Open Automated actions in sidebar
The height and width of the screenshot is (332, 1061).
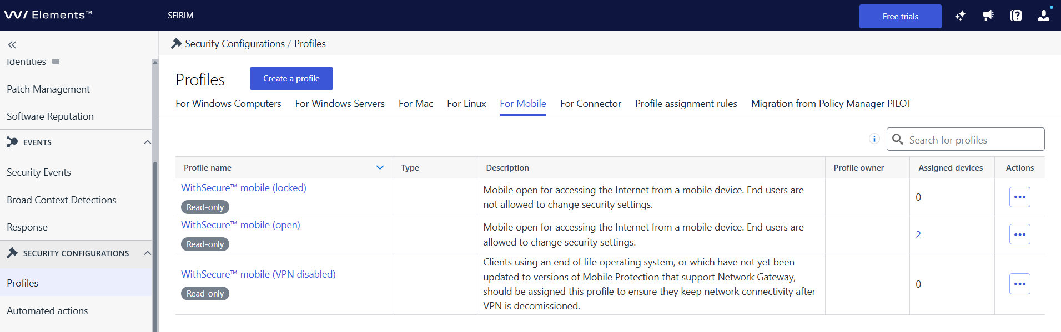(x=47, y=311)
